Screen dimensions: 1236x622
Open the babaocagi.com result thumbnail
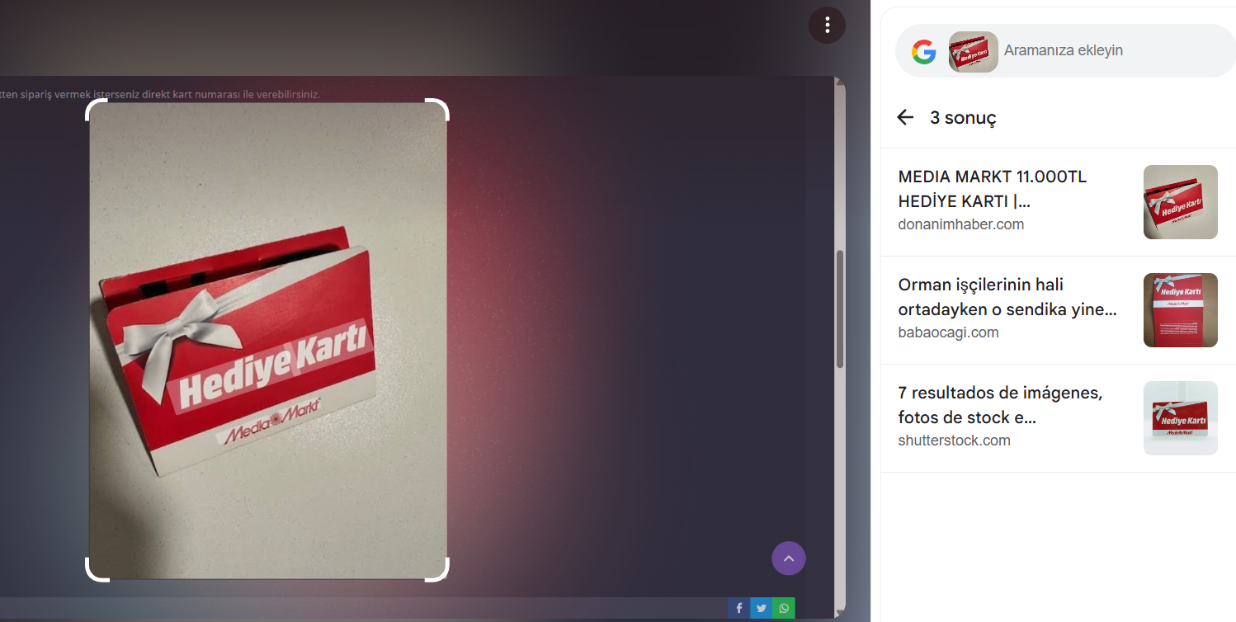pyautogui.click(x=1180, y=310)
